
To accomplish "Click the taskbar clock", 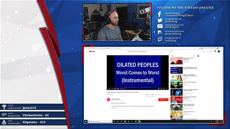I will click(217, 121).
